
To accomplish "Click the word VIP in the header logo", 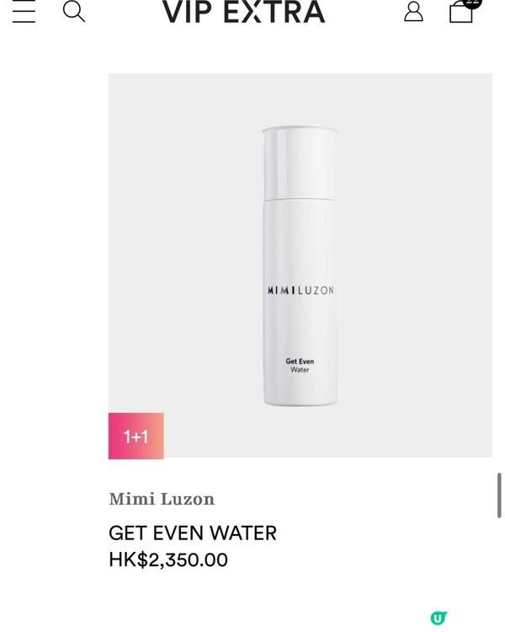I will (x=187, y=12).
